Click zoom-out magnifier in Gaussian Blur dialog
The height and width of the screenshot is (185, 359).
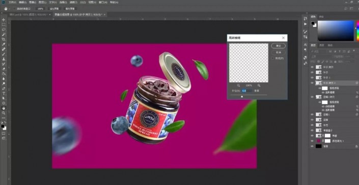[239, 85]
